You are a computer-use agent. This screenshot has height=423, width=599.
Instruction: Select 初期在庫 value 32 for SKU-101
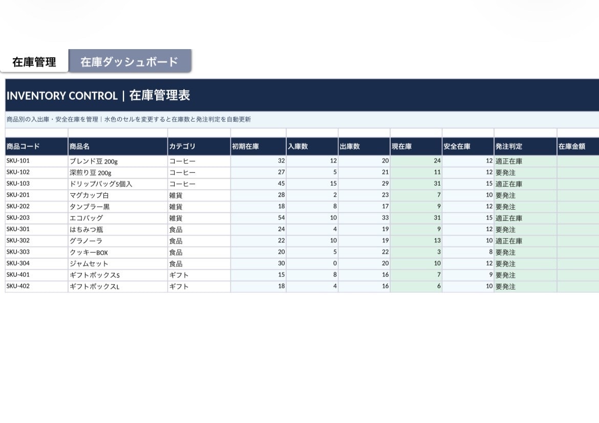(258, 161)
